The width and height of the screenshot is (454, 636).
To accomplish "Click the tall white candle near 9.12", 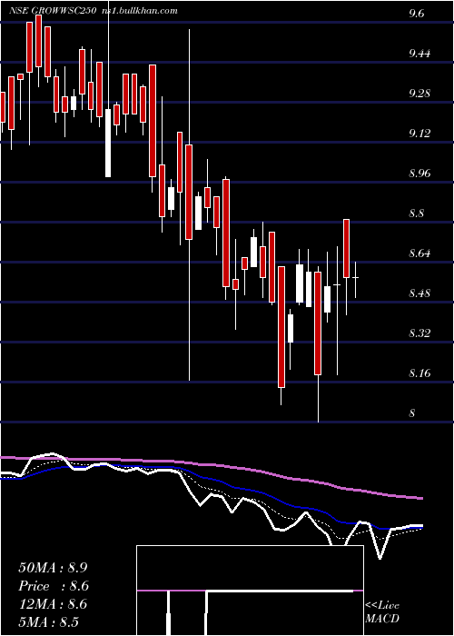I will pos(108,143).
